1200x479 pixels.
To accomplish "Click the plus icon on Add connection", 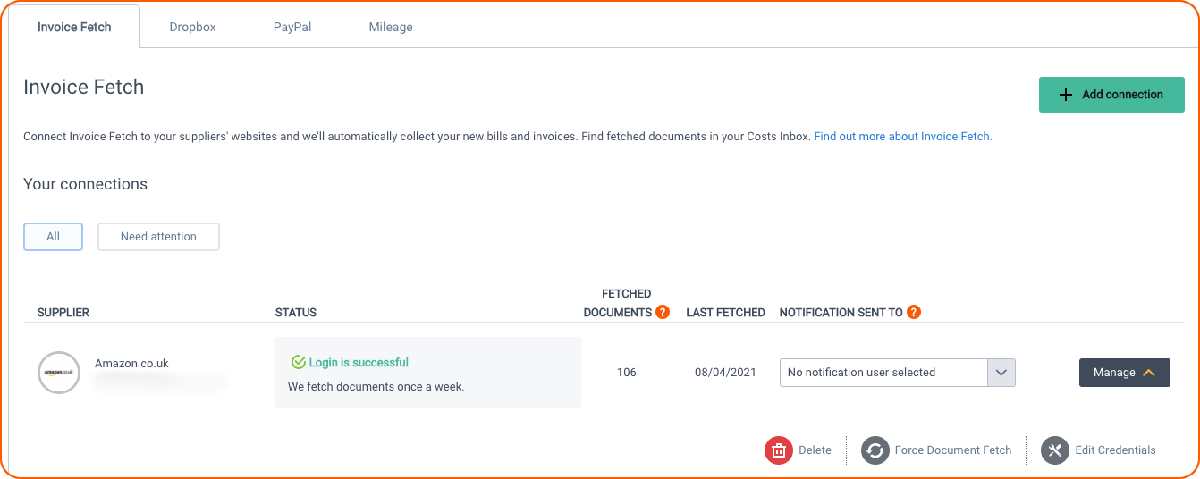I will [1065, 95].
